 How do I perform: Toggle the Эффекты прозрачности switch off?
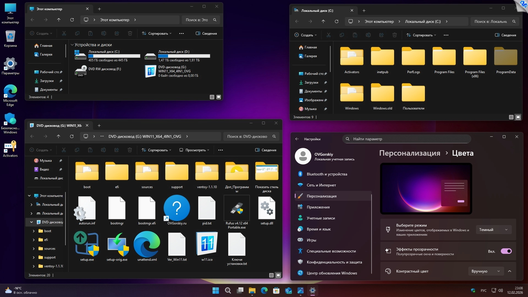pos(506,251)
